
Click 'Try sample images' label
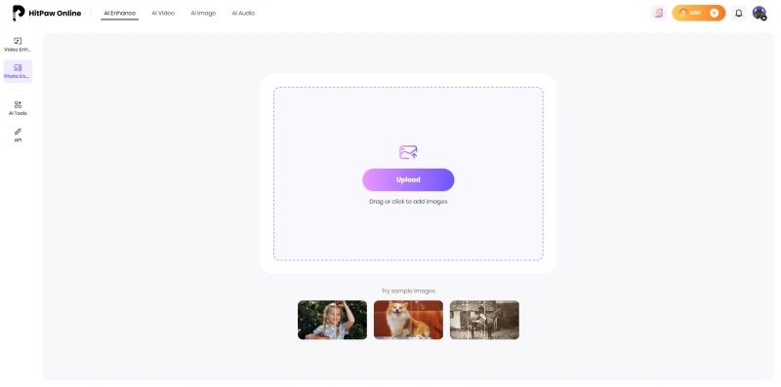point(408,291)
